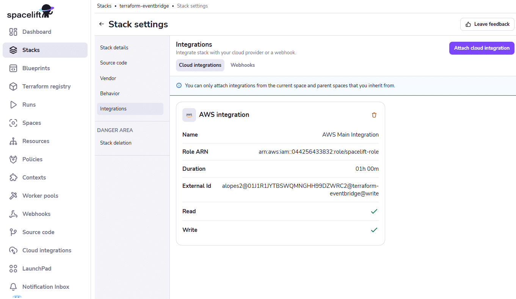Viewport: 516px width, 299px height.
Task: Click the AWS integration card title
Action: point(224,115)
